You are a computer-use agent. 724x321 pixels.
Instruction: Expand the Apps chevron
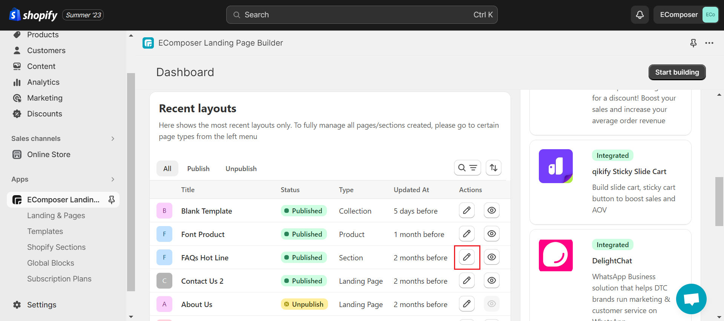tap(113, 179)
